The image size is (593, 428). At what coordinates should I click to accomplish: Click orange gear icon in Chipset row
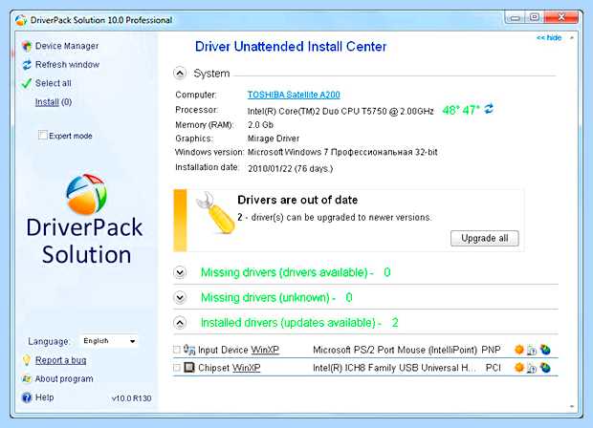519,368
